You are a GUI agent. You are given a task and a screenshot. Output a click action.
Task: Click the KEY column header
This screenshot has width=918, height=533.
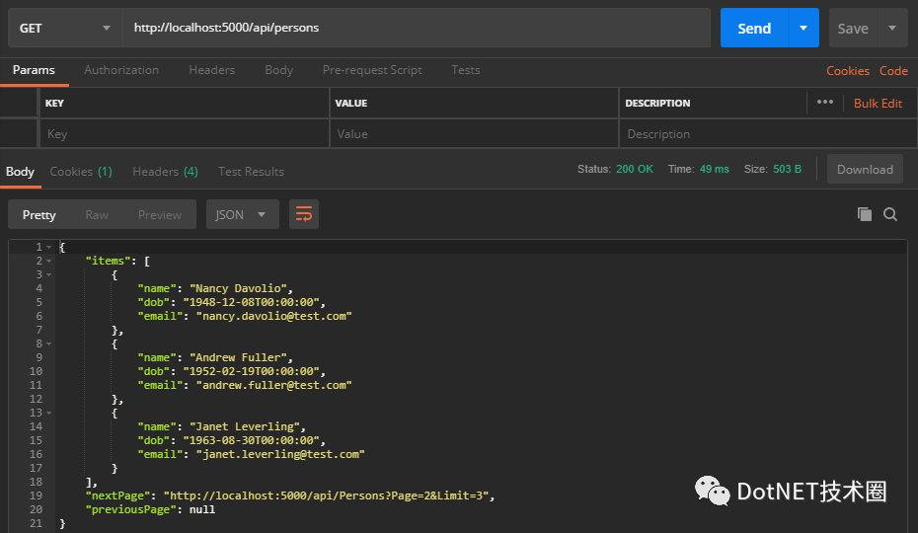(54, 103)
